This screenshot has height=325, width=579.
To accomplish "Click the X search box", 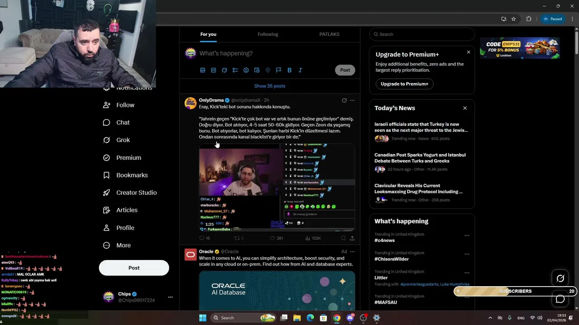I will tap(422, 34).
